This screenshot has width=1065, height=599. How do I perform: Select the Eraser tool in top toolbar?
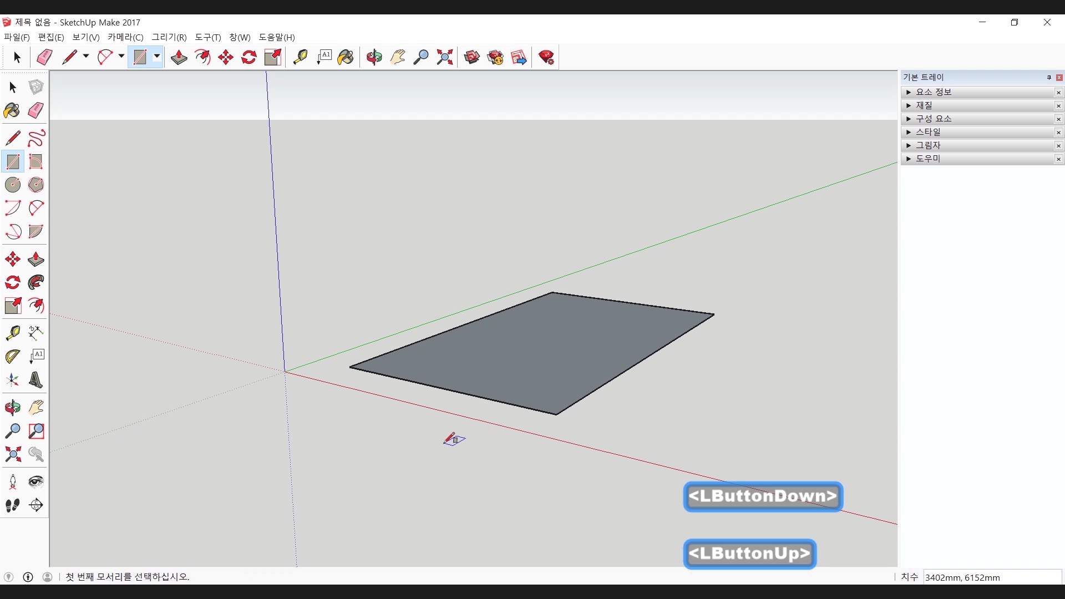click(x=44, y=57)
